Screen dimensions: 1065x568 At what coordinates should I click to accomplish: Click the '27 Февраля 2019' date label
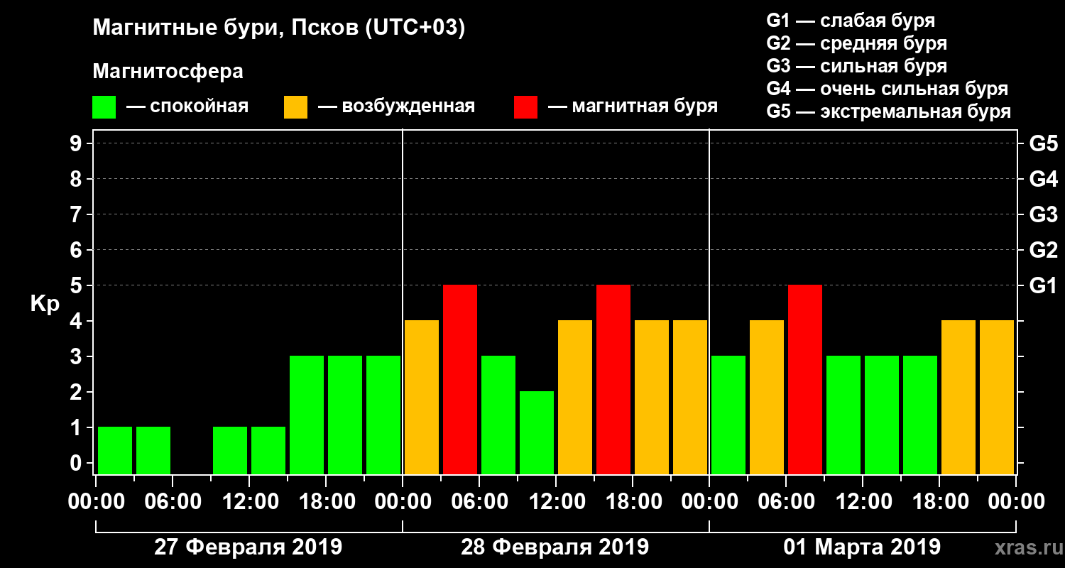point(248,547)
